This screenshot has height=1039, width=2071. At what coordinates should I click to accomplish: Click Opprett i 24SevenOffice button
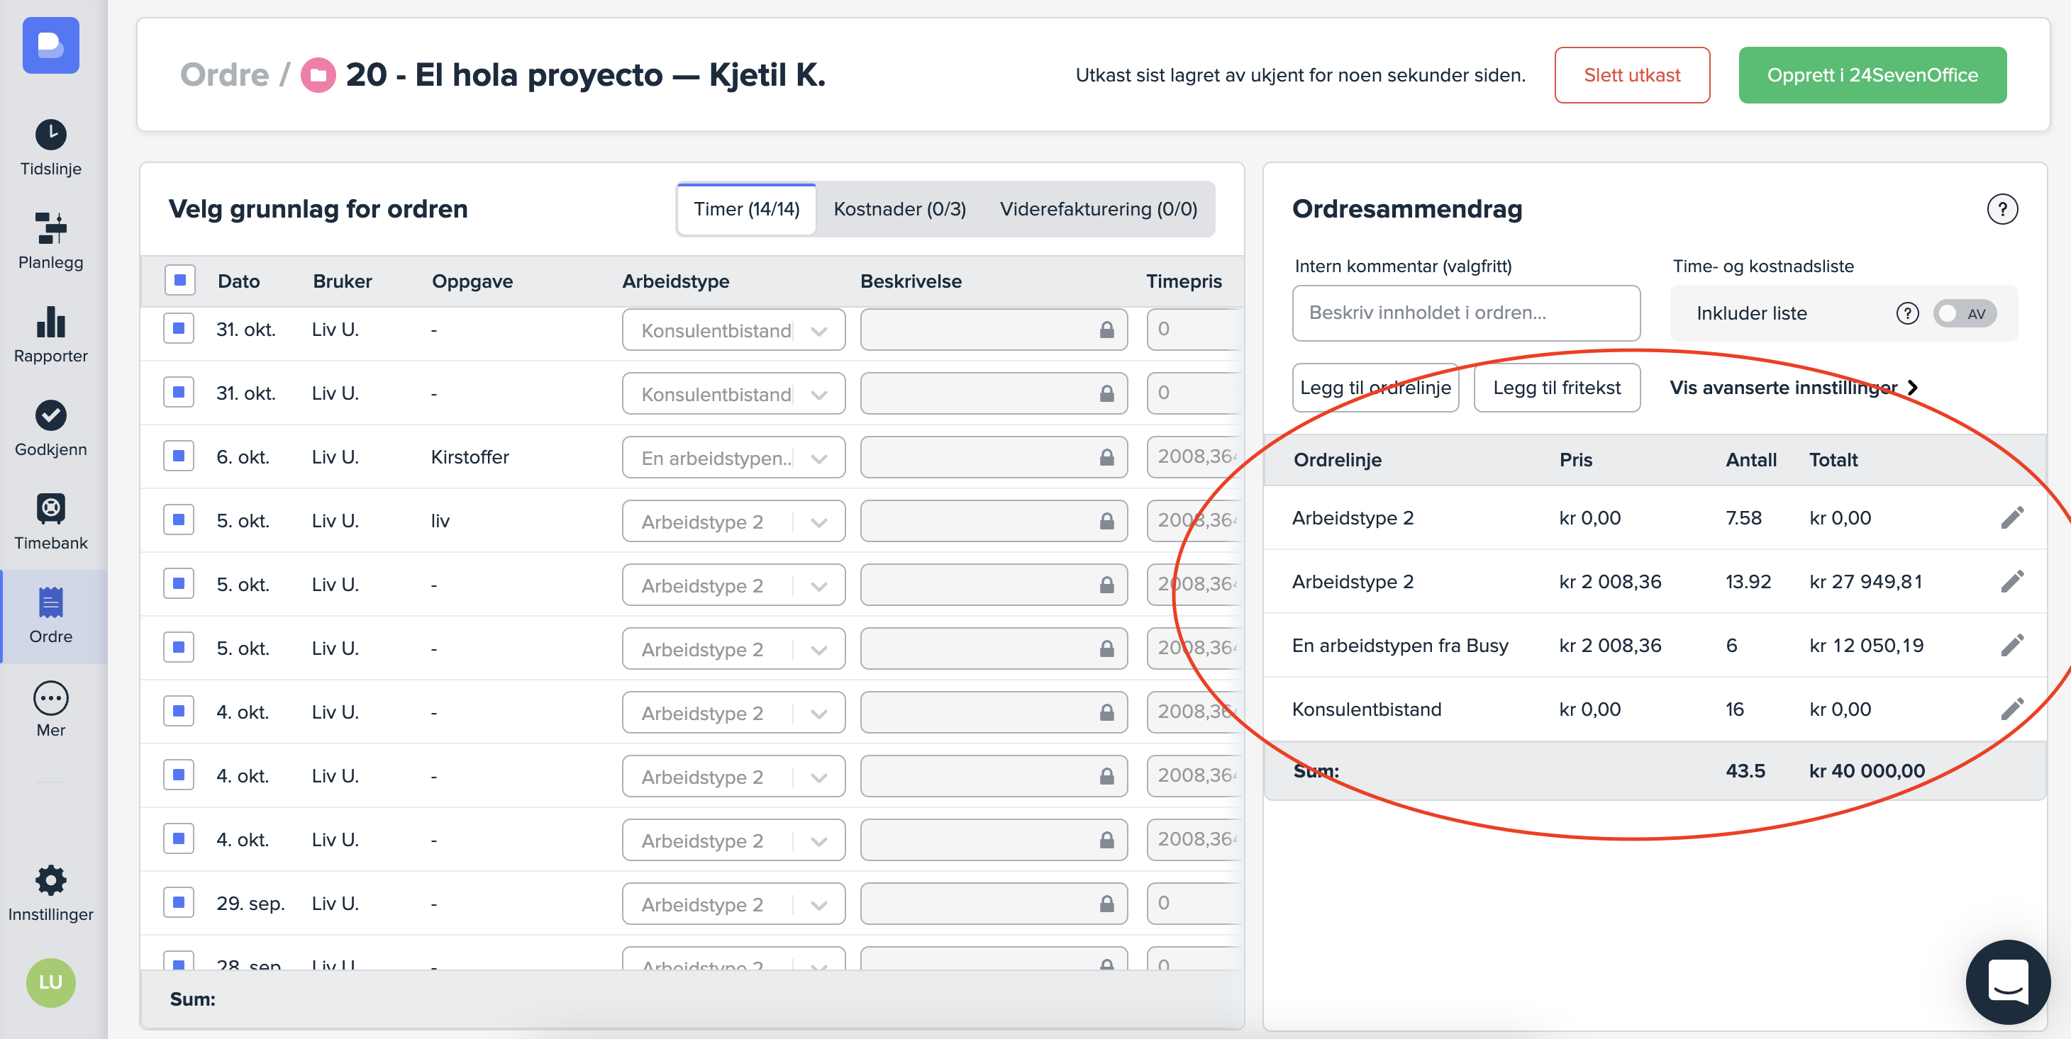coord(1872,74)
